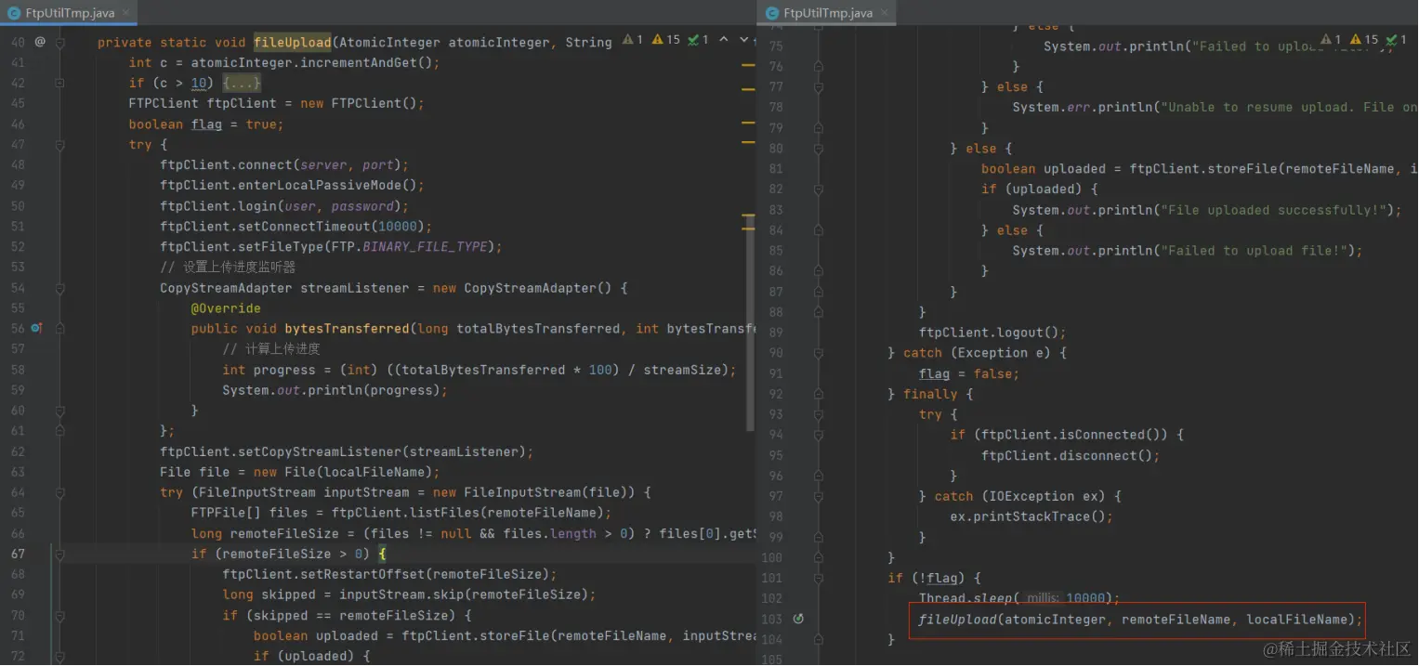Click the 15 warnings icon in left editor
Screen dimensions: 1419x666
666,40
